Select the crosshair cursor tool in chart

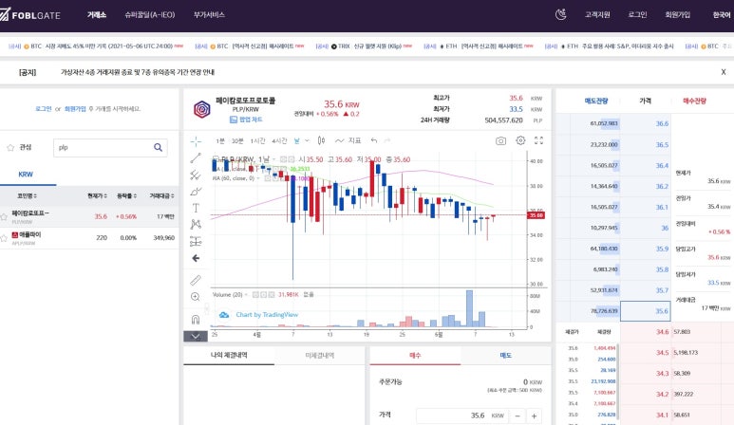point(196,141)
